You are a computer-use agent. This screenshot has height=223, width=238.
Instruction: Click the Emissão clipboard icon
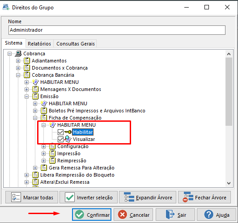pos(35,96)
